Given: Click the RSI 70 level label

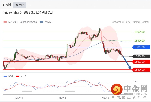Looking at the screenshot, I should (136, 82).
